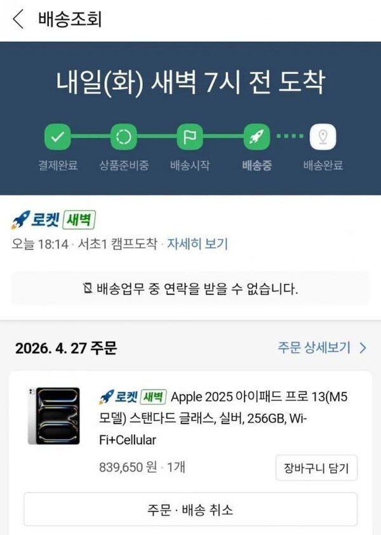This screenshot has width=381, height=535.
Task: Open 주문 상세보기 order details
Action: [314, 348]
